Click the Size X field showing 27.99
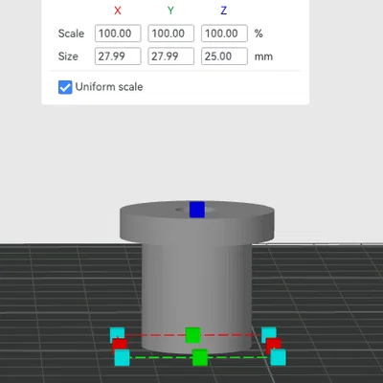383x383 pixels. tap(118, 56)
